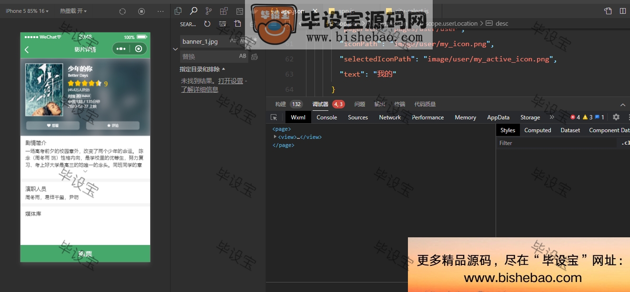Image resolution: width=630 pixels, height=292 pixels.
Task: Click Replace All icon beside replace field
Action: tap(254, 57)
